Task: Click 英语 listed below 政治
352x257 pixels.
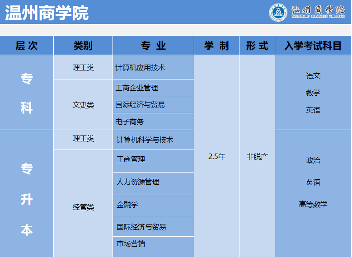Action: 313,182
